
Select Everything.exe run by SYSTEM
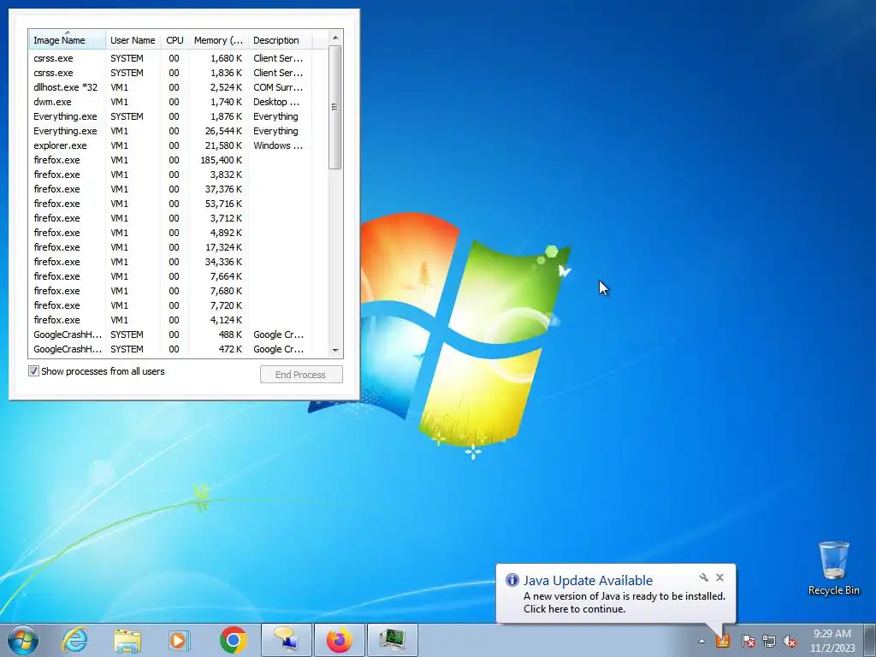(x=170, y=116)
